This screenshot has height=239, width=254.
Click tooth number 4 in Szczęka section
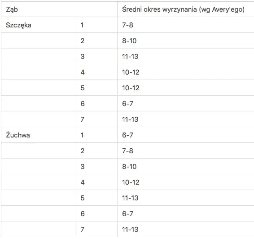[83, 72]
